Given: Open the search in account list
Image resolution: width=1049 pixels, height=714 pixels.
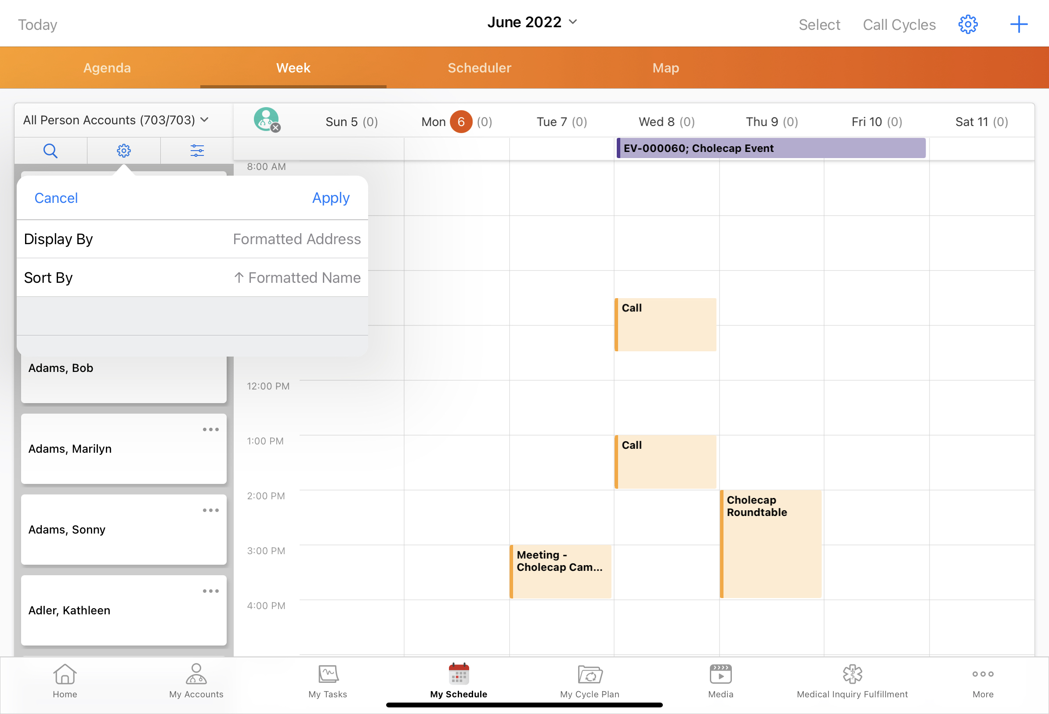Looking at the screenshot, I should pos(51,150).
